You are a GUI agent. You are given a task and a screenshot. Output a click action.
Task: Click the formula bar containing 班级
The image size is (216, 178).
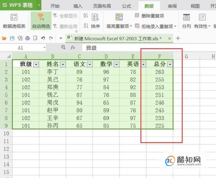pos(149,48)
